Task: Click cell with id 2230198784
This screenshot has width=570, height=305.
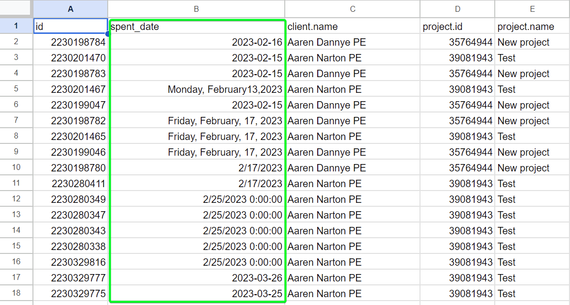Action: (70, 42)
